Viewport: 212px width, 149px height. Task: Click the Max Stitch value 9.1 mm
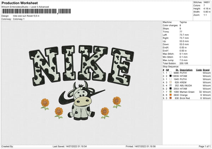pos(183,54)
